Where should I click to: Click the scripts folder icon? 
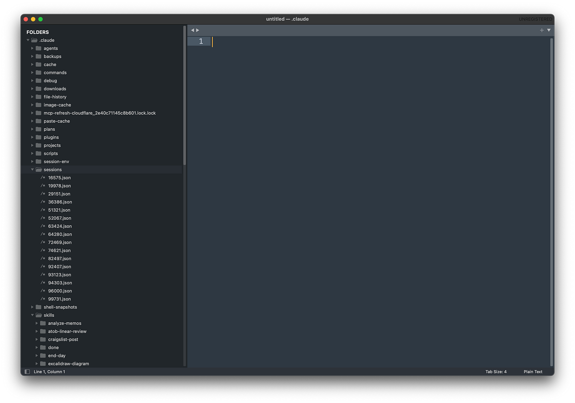[x=39, y=153]
